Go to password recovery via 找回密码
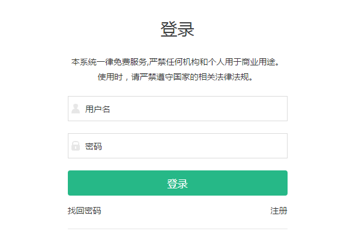344x246 pixels. click(85, 211)
